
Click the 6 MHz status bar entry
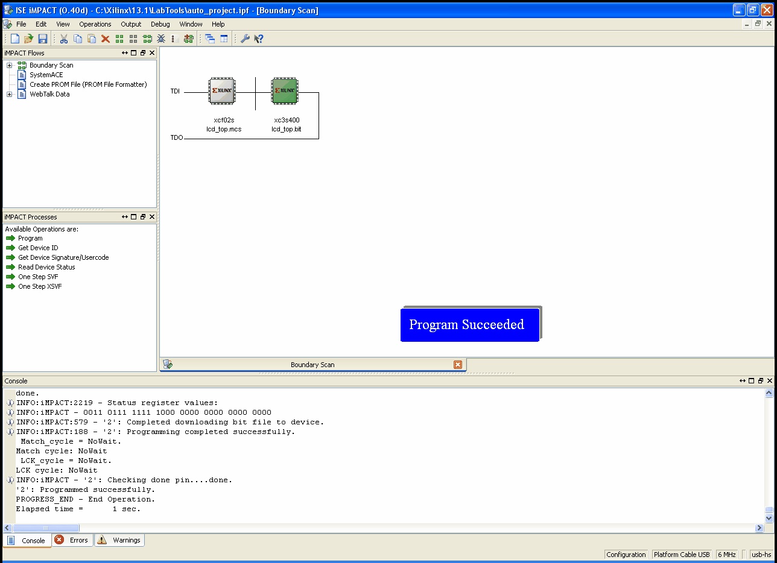pyautogui.click(x=727, y=555)
